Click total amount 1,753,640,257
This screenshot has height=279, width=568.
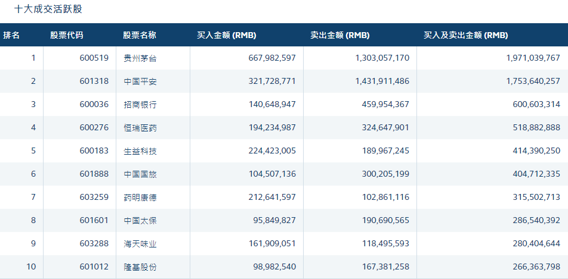(x=533, y=81)
